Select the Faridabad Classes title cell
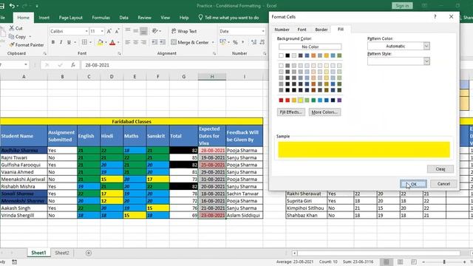 click(x=132, y=121)
